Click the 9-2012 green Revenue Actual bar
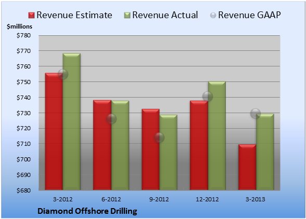The width and height of the screenshot is (306, 219). pyautogui.click(x=168, y=152)
